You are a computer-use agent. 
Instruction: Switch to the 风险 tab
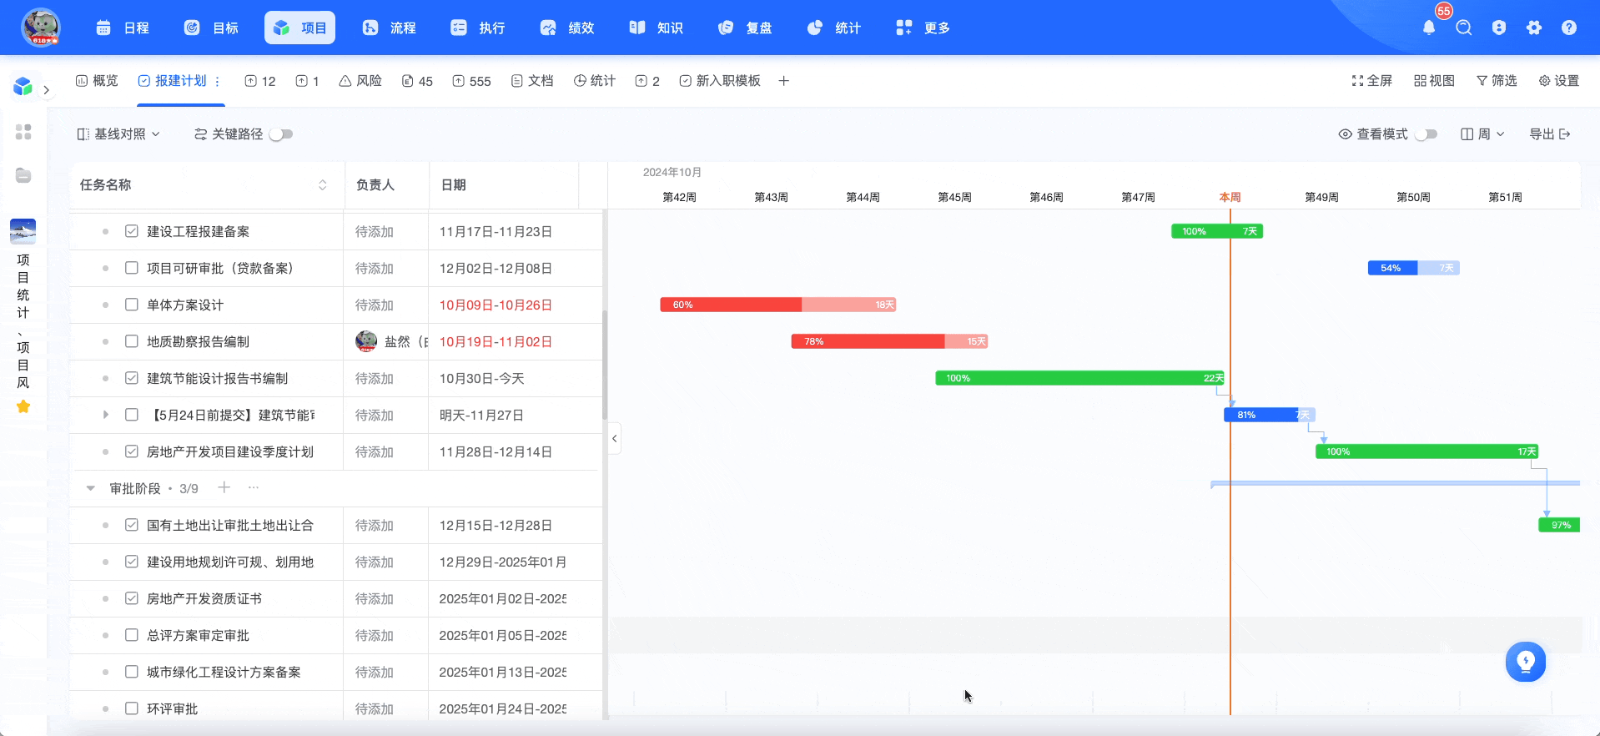click(360, 81)
